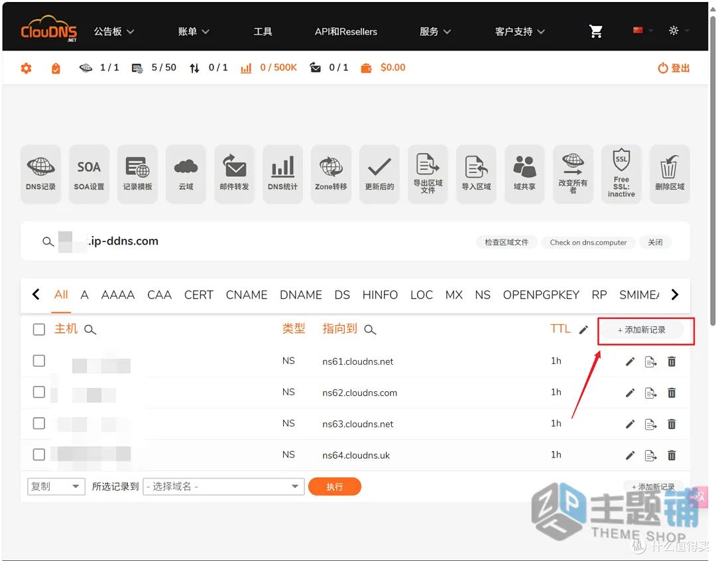
Task: Open Zone转移 transfer settings
Action: pos(331,174)
